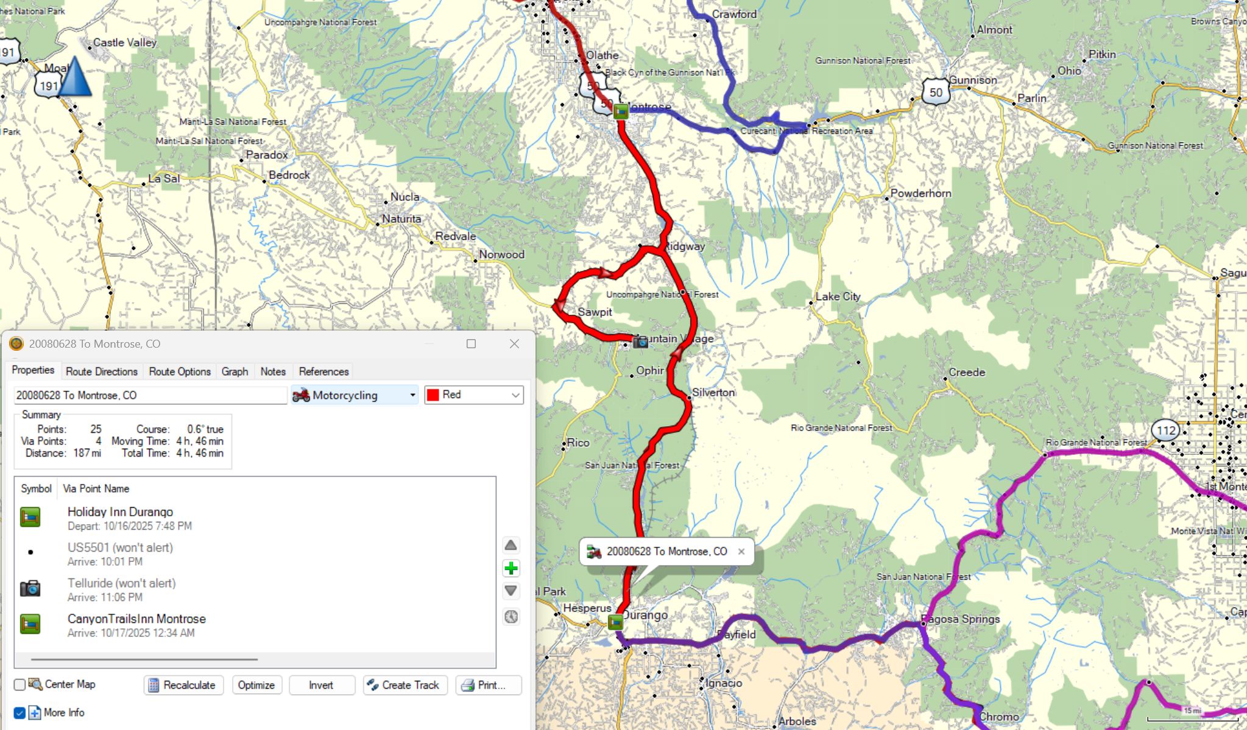Click the move-down arrow icon beside the via list

[x=510, y=591]
